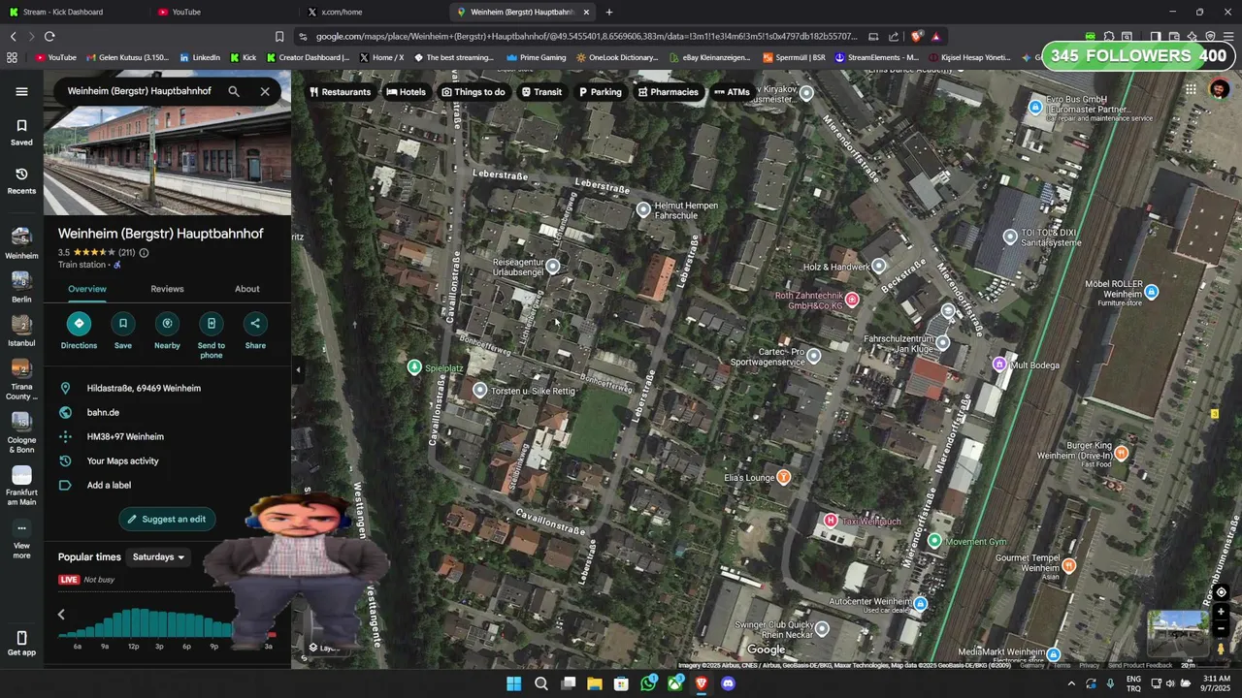The image size is (1242, 698).
Task: Zoom in with the plus button
Action: tap(1222, 612)
